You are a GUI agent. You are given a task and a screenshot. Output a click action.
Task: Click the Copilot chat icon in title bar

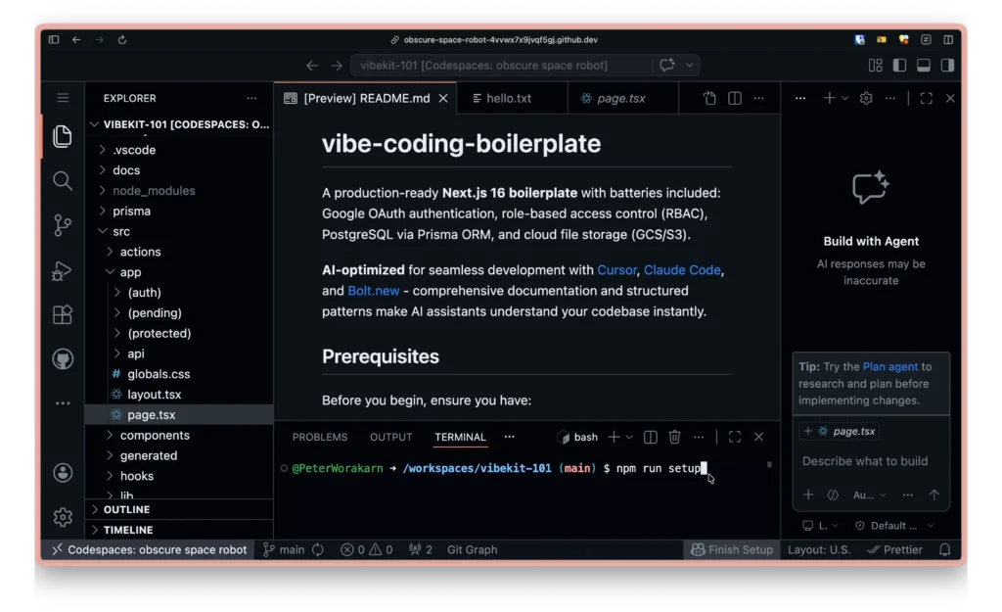tap(667, 66)
